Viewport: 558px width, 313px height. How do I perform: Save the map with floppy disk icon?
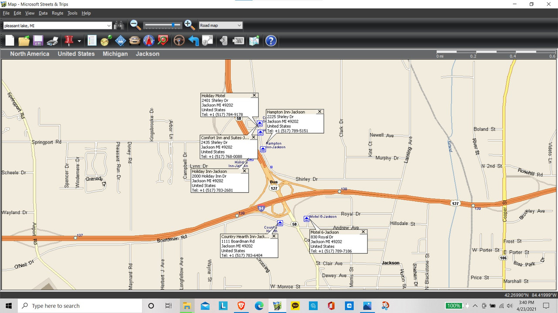(38, 41)
